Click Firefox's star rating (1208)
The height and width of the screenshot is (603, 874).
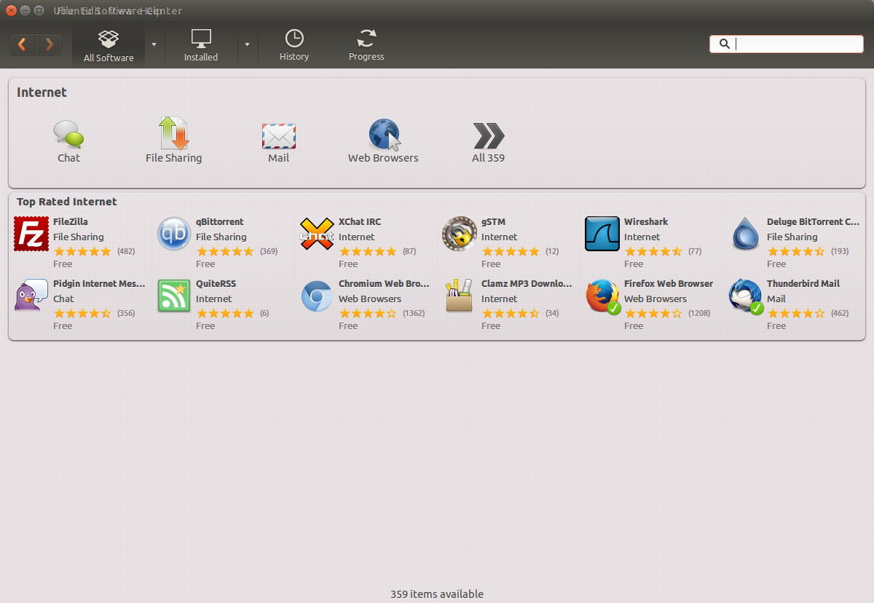click(x=653, y=313)
